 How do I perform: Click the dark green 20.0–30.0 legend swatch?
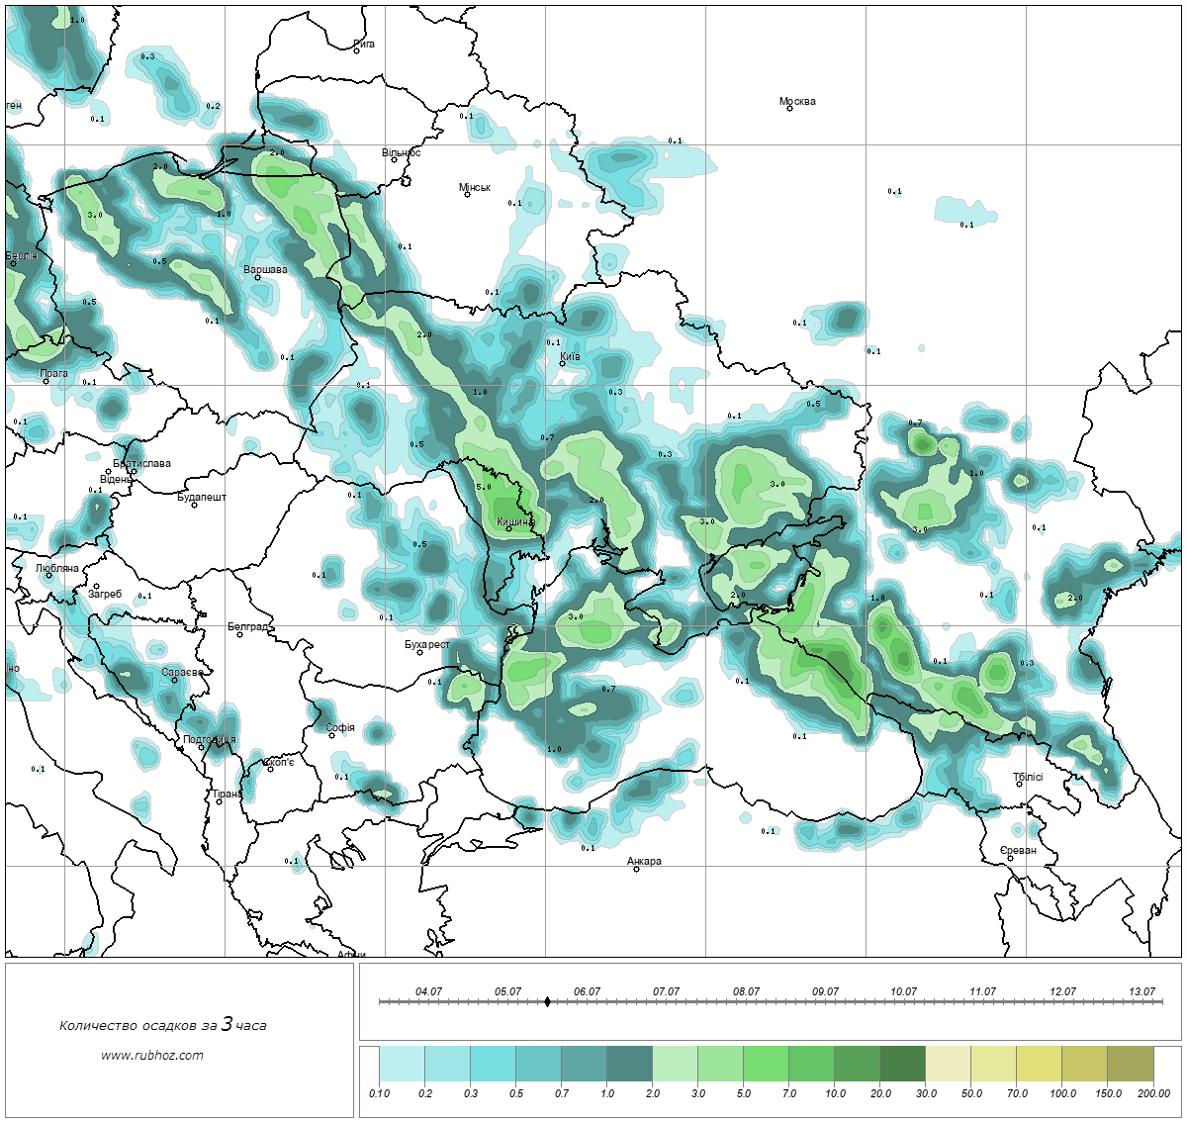(x=902, y=1066)
